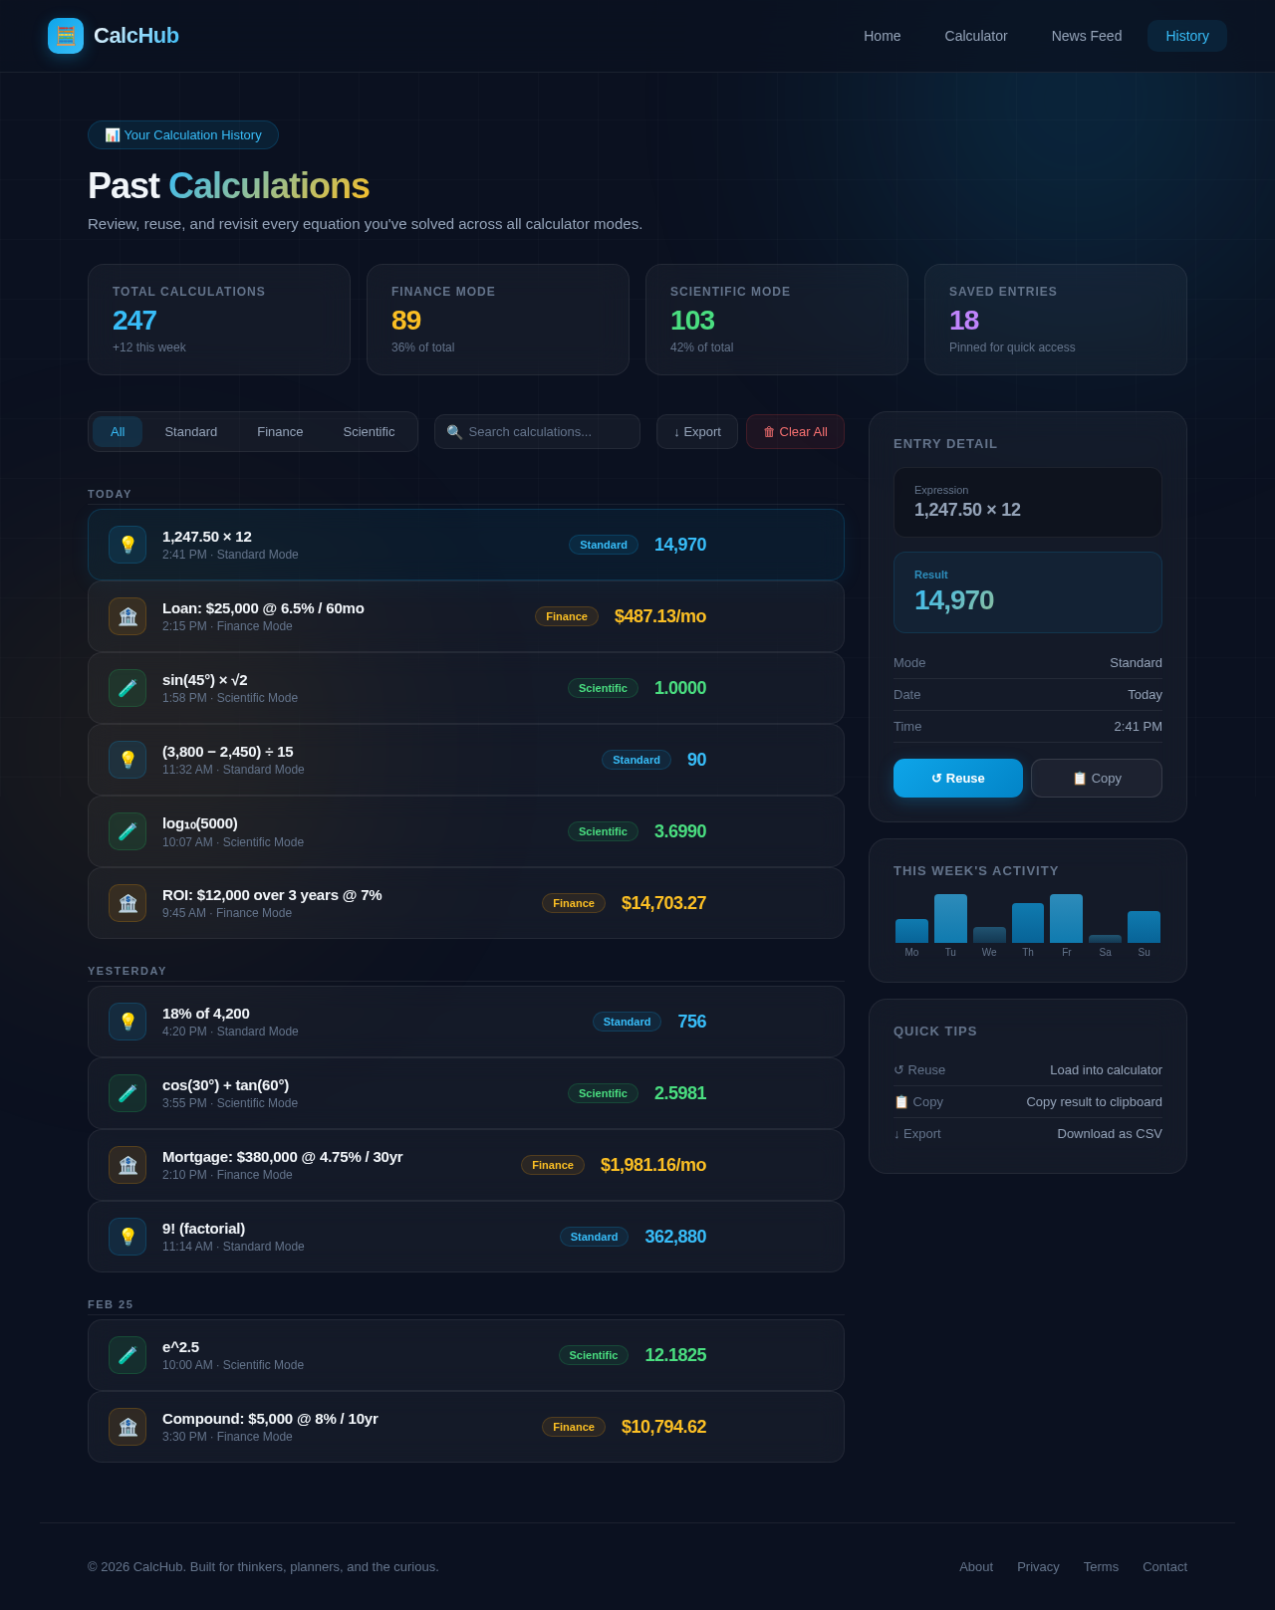The image size is (1275, 1610).
Task: Click the bank icon for the Mortgage $380,000 entry
Action: tap(127, 1165)
